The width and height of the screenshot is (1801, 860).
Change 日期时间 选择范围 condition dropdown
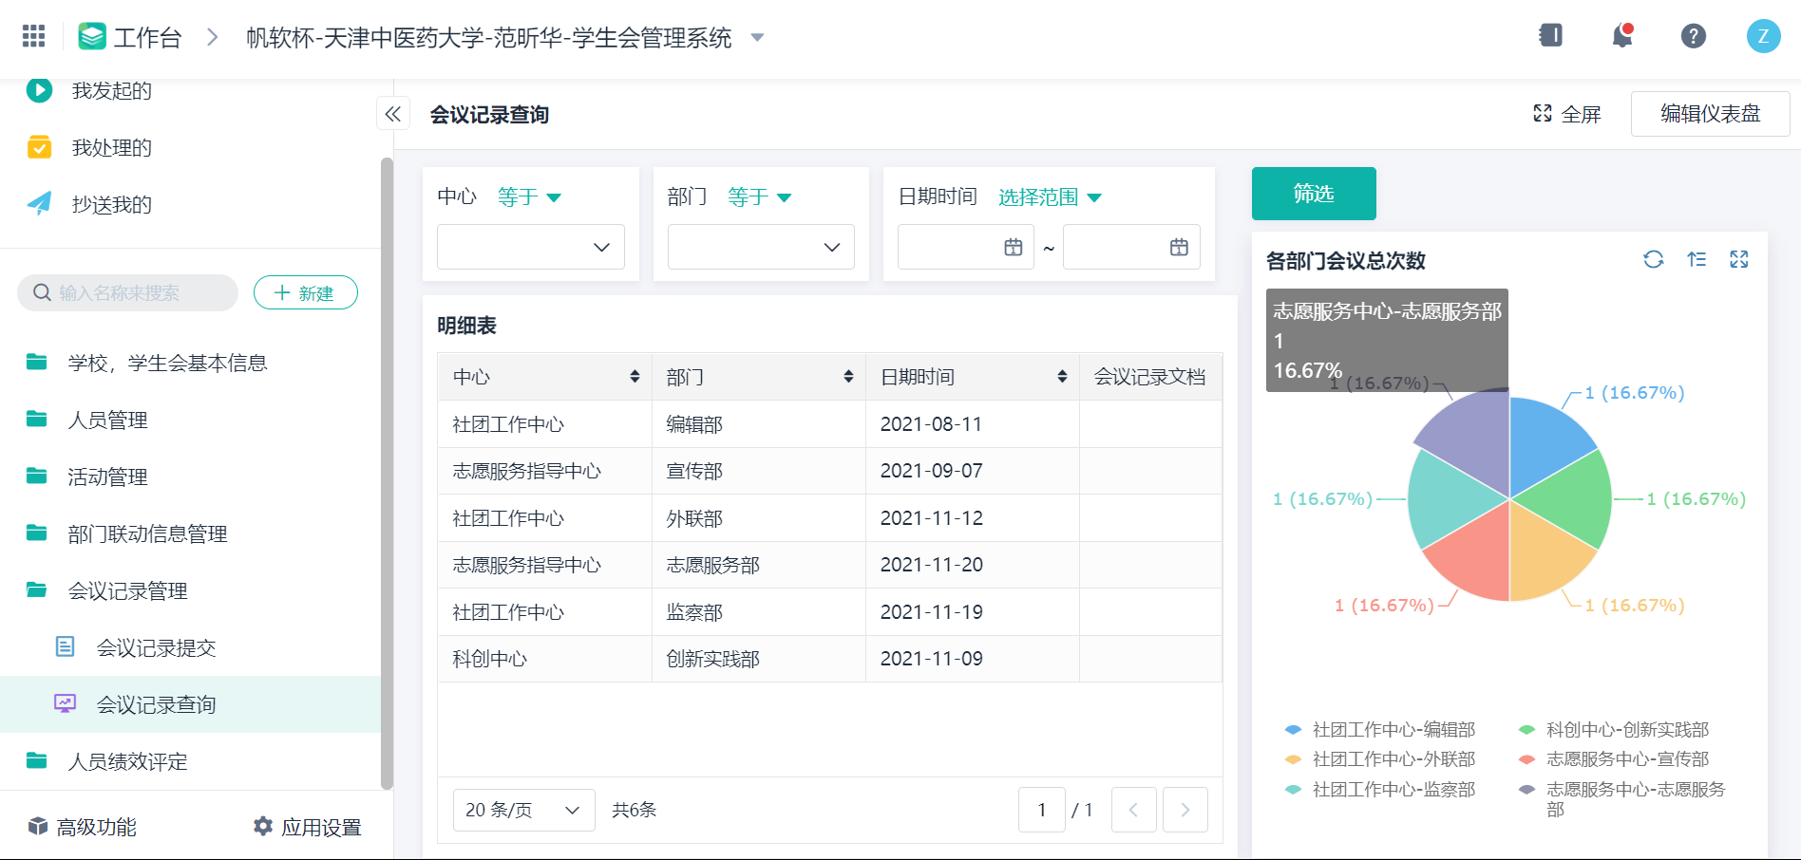[1050, 196]
